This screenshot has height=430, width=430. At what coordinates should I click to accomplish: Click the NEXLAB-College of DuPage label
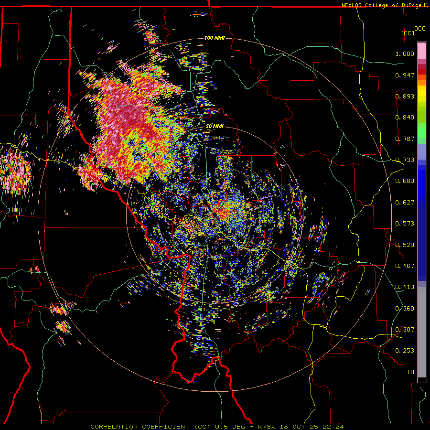pyautogui.click(x=382, y=5)
